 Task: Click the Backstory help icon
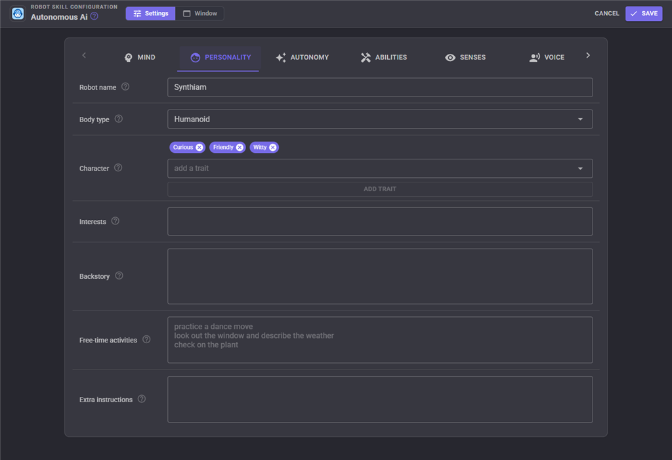pos(119,276)
